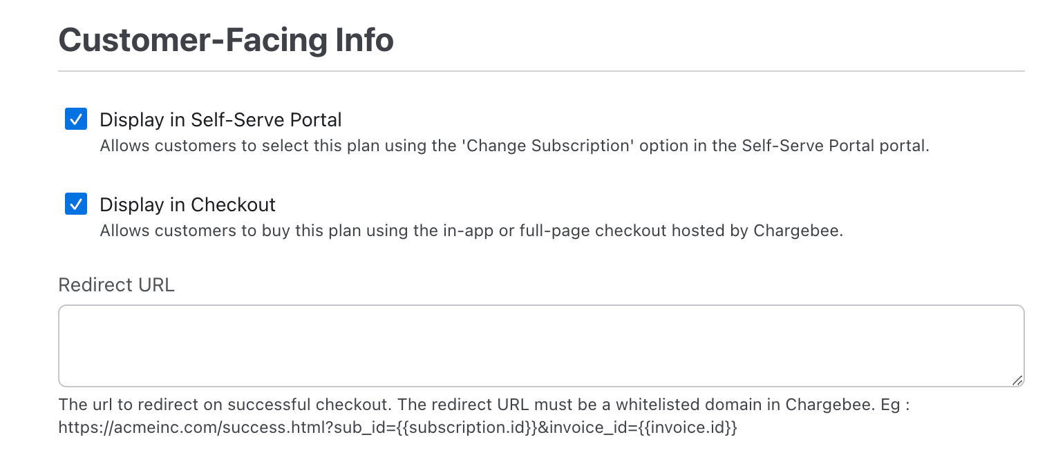Viewport: 1056px width, 475px height.
Task: Click the "Redirect URL" field label
Action: pyautogui.click(x=116, y=285)
